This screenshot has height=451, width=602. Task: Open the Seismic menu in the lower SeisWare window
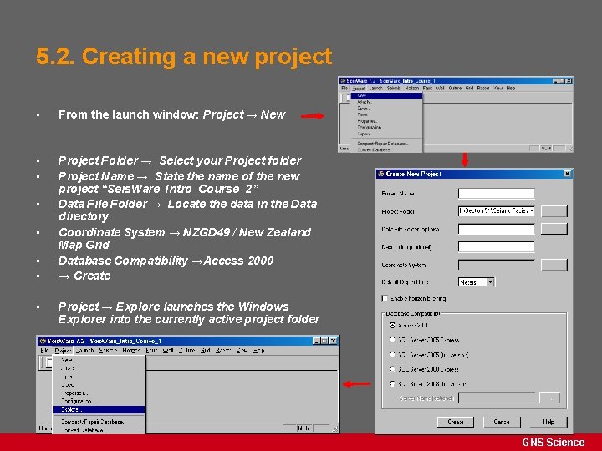[108, 351]
